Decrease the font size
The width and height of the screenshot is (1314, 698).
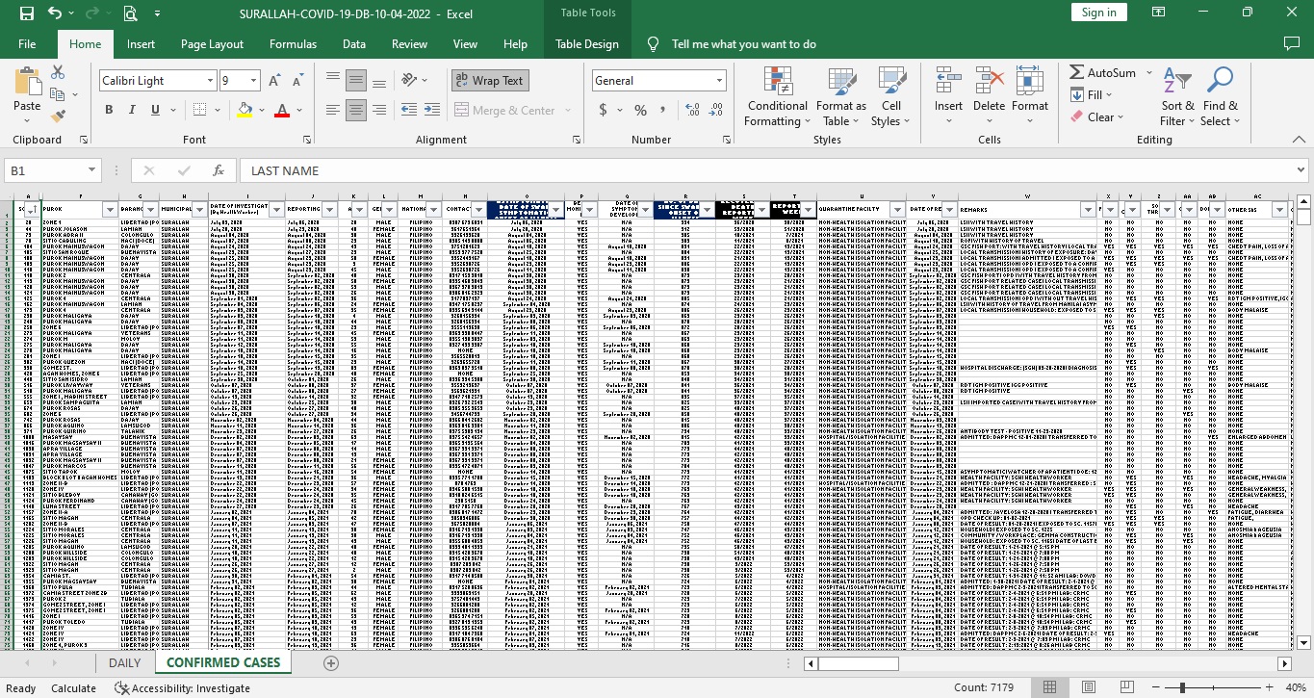[296, 81]
